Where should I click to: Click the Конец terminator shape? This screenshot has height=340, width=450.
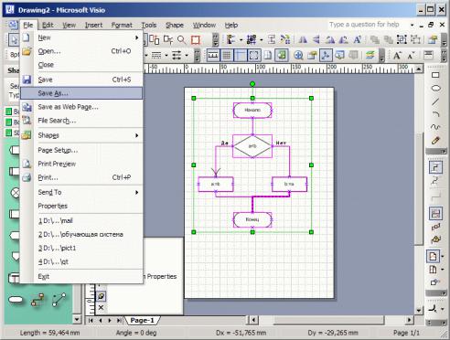point(252,219)
